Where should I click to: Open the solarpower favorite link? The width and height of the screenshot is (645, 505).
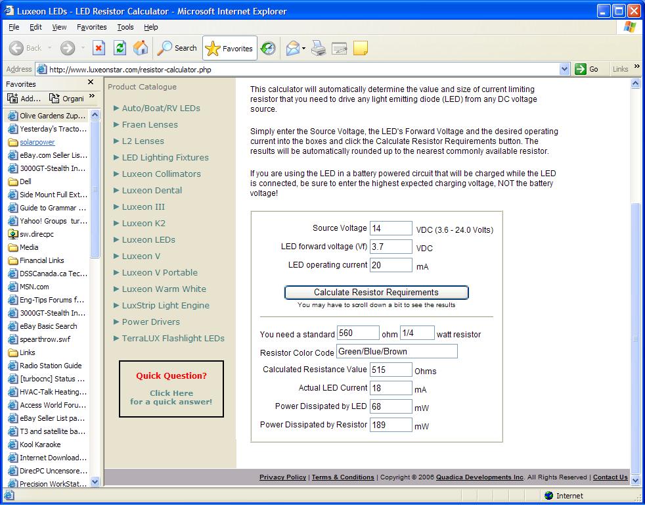(37, 142)
